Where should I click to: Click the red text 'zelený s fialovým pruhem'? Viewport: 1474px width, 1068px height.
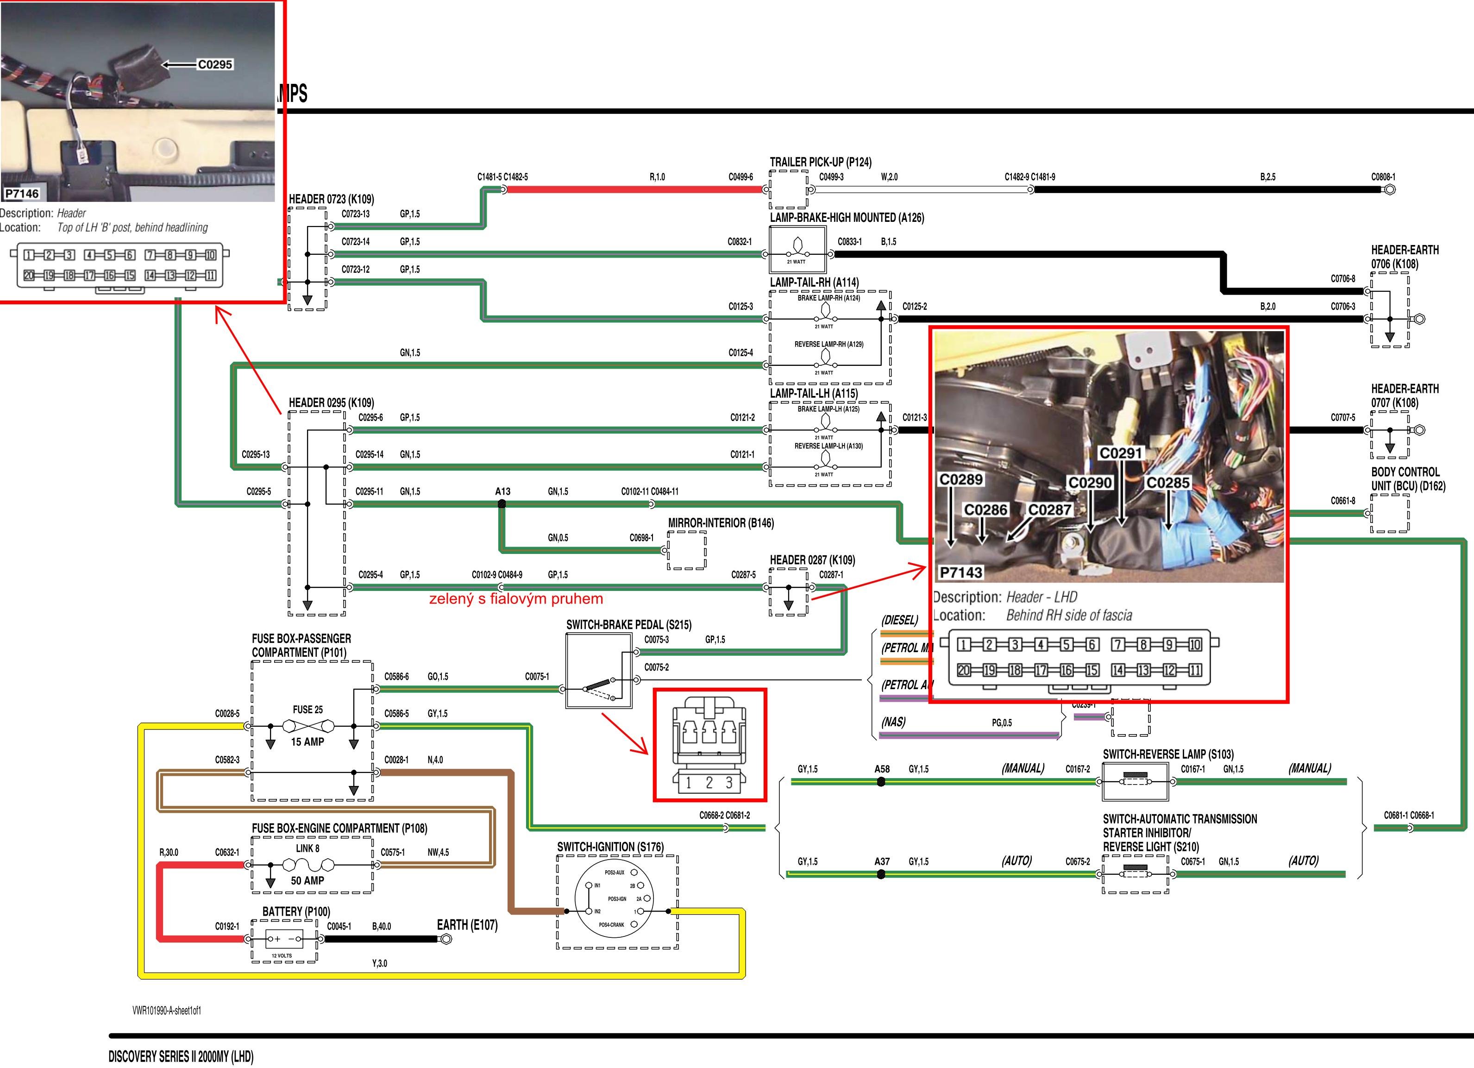point(515,599)
